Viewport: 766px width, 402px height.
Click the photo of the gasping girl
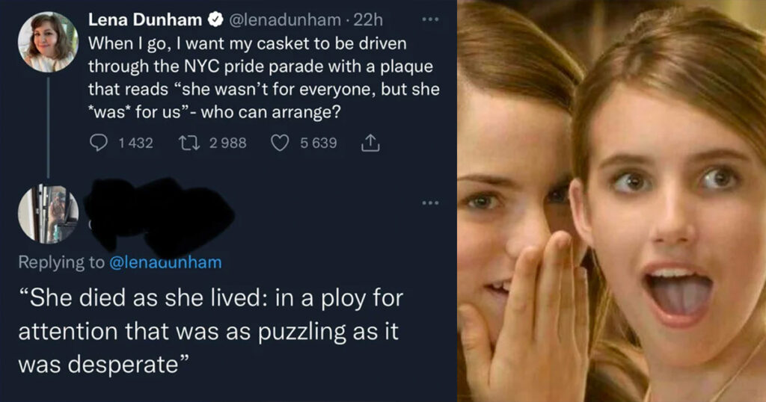pyautogui.click(x=611, y=201)
